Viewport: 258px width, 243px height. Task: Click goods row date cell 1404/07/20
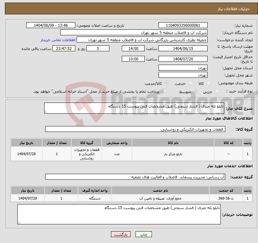pos(27,154)
